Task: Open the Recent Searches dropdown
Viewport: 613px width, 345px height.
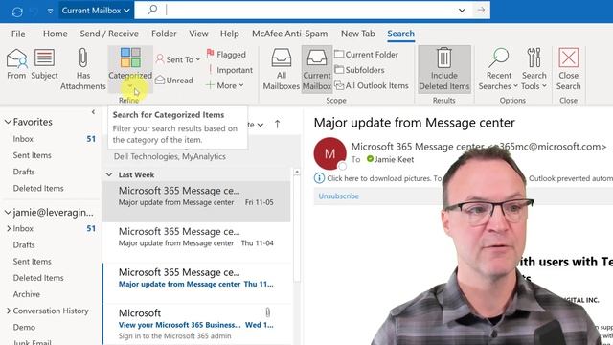Action: (498, 69)
